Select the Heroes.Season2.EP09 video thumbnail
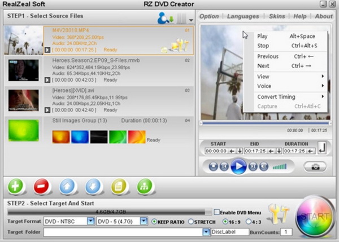Viewport: 339px width, 242px height. point(24,70)
